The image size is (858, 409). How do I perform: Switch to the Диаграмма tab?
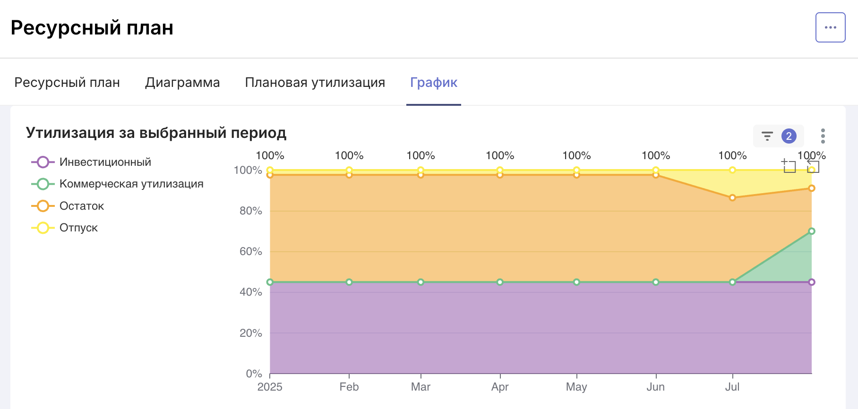182,82
